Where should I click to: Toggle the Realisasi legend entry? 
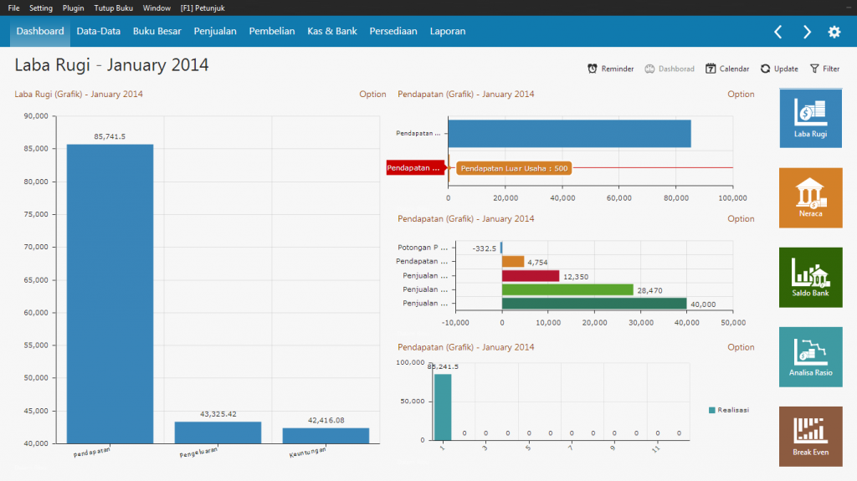click(x=728, y=410)
